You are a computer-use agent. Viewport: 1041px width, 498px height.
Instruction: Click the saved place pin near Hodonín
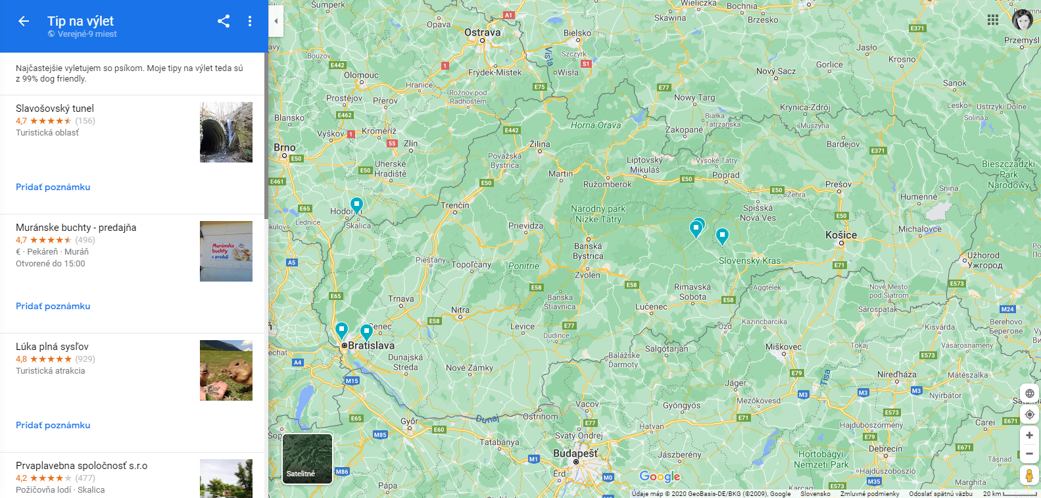pos(356,205)
